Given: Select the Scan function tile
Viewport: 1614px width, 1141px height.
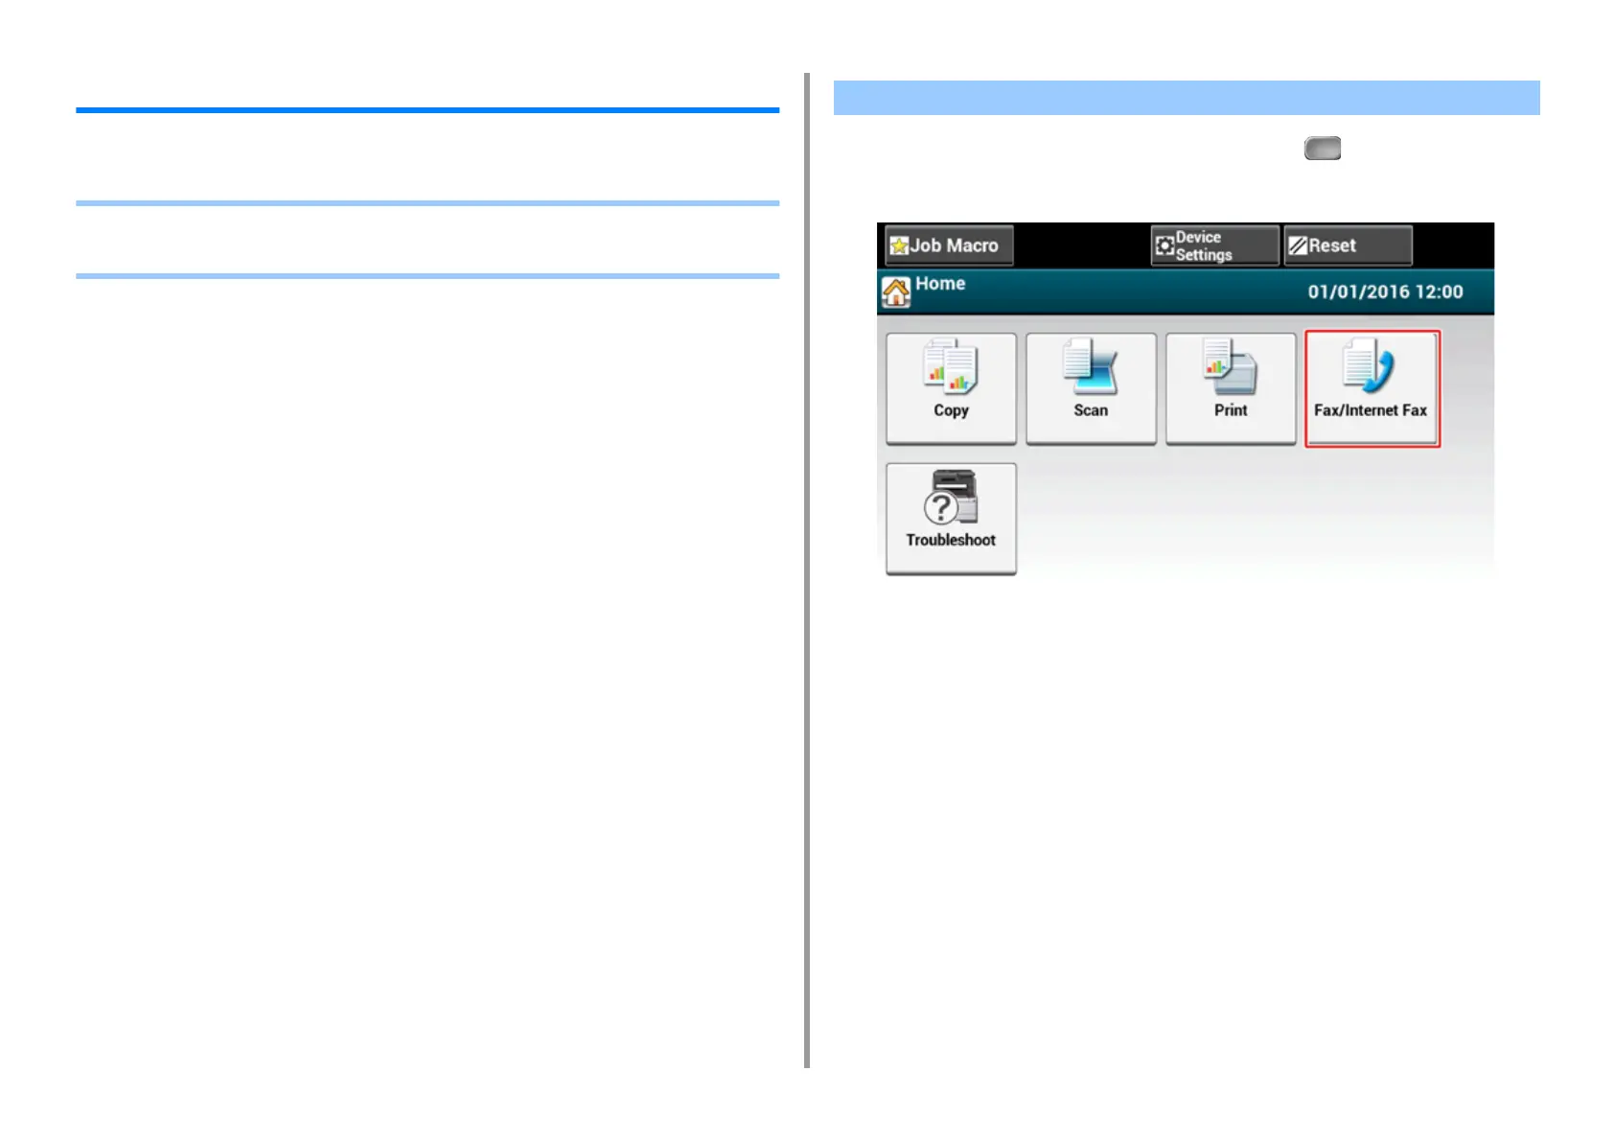Looking at the screenshot, I should click(1091, 388).
